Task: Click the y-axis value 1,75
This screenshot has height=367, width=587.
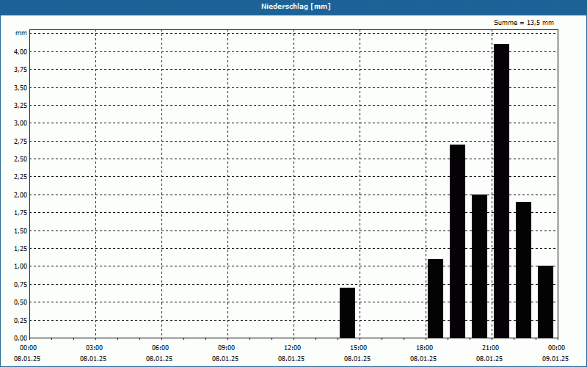Action: (x=21, y=213)
